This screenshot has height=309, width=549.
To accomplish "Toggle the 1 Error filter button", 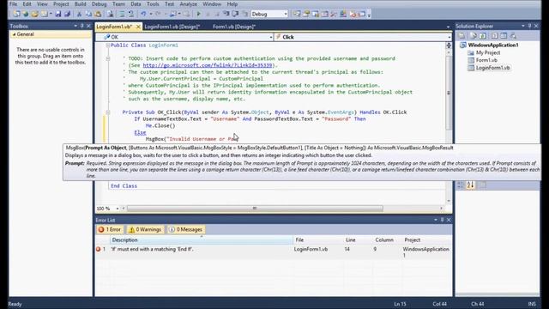I will (110, 229).
